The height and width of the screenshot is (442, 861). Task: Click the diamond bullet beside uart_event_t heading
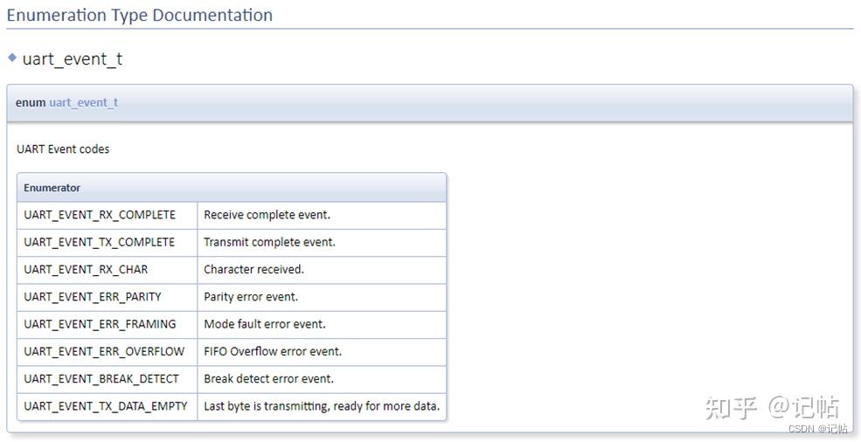click(12, 58)
